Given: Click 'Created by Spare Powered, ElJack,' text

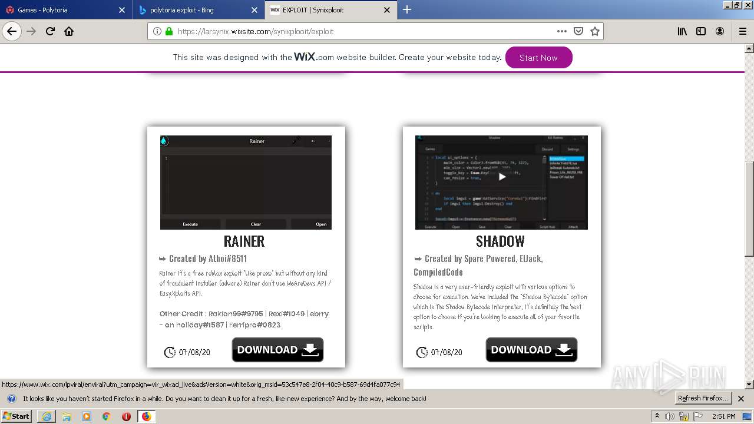Looking at the screenshot, I should tap(484, 259).
